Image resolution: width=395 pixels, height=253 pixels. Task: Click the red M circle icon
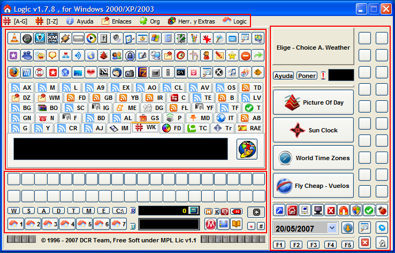coord(210,224)
